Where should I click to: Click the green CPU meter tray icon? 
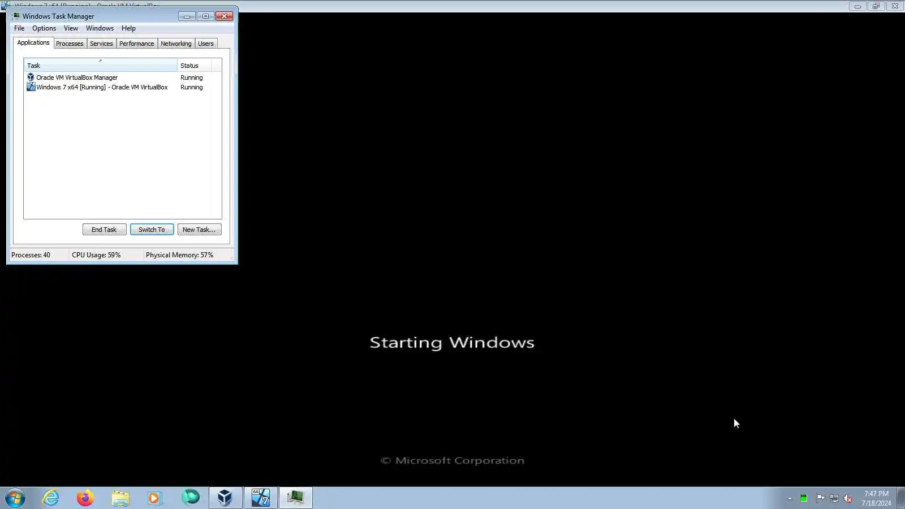tap(804, 498)
